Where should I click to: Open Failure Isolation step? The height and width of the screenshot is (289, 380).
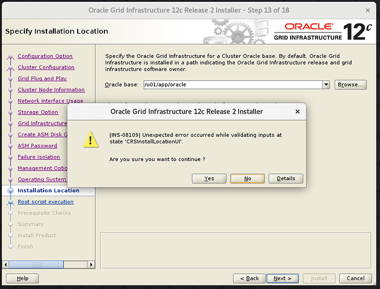[39, 157]
